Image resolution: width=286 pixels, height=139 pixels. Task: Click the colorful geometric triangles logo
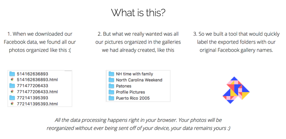[x=236, y=90]
